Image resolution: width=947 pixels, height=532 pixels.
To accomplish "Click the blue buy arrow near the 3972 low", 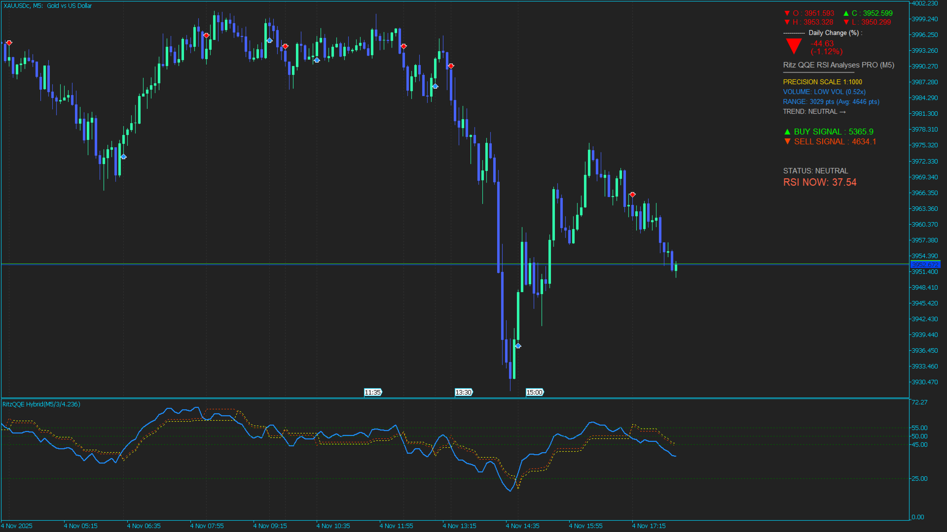I will pyautogui.click(x=123, y=157).
